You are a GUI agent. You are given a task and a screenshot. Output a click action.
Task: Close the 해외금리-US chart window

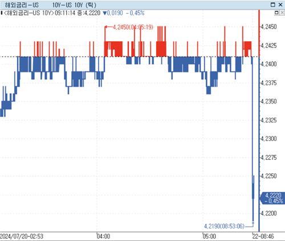pos(280,5)
